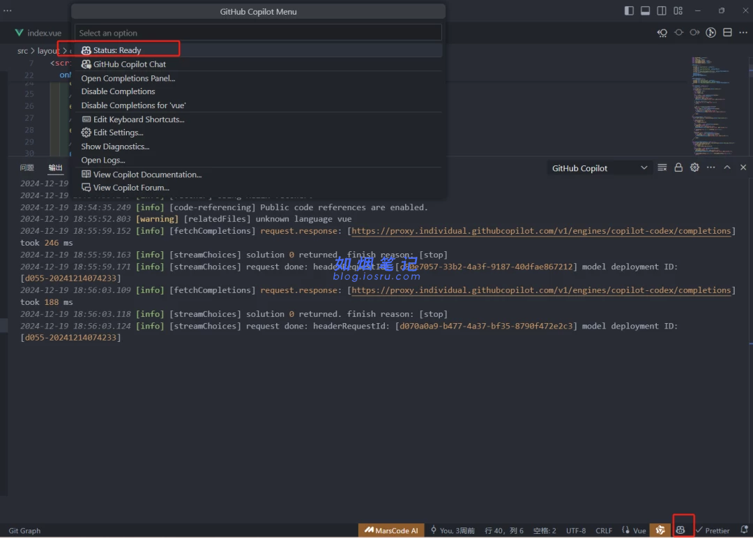Click the '[warning]' tag in the log
This screenshot has height=538, width=753.
point(157,218)
